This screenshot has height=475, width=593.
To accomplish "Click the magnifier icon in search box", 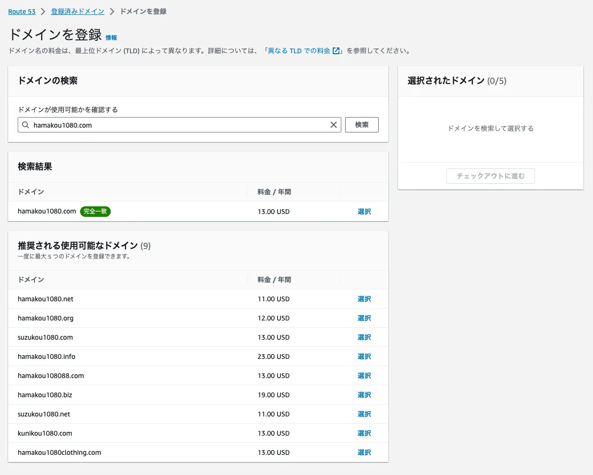I will 26,125.
